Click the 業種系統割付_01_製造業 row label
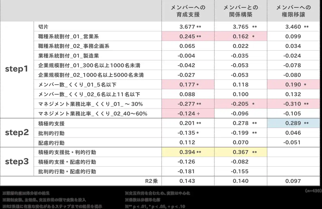Screen dimensions: 322x209 click(x=68, y=56)
